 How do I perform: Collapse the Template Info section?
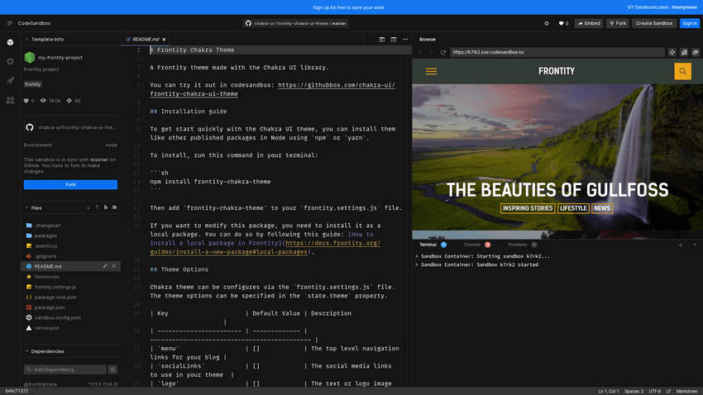click(x=26, y=39)
